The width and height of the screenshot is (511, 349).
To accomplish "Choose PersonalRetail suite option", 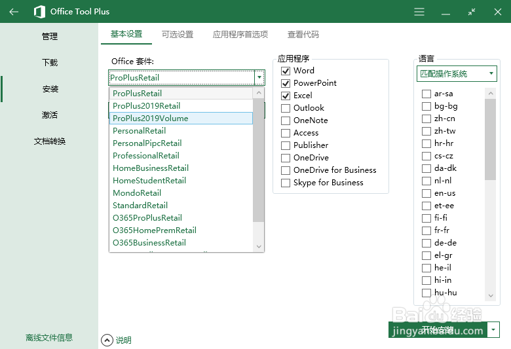I will 181,131.
